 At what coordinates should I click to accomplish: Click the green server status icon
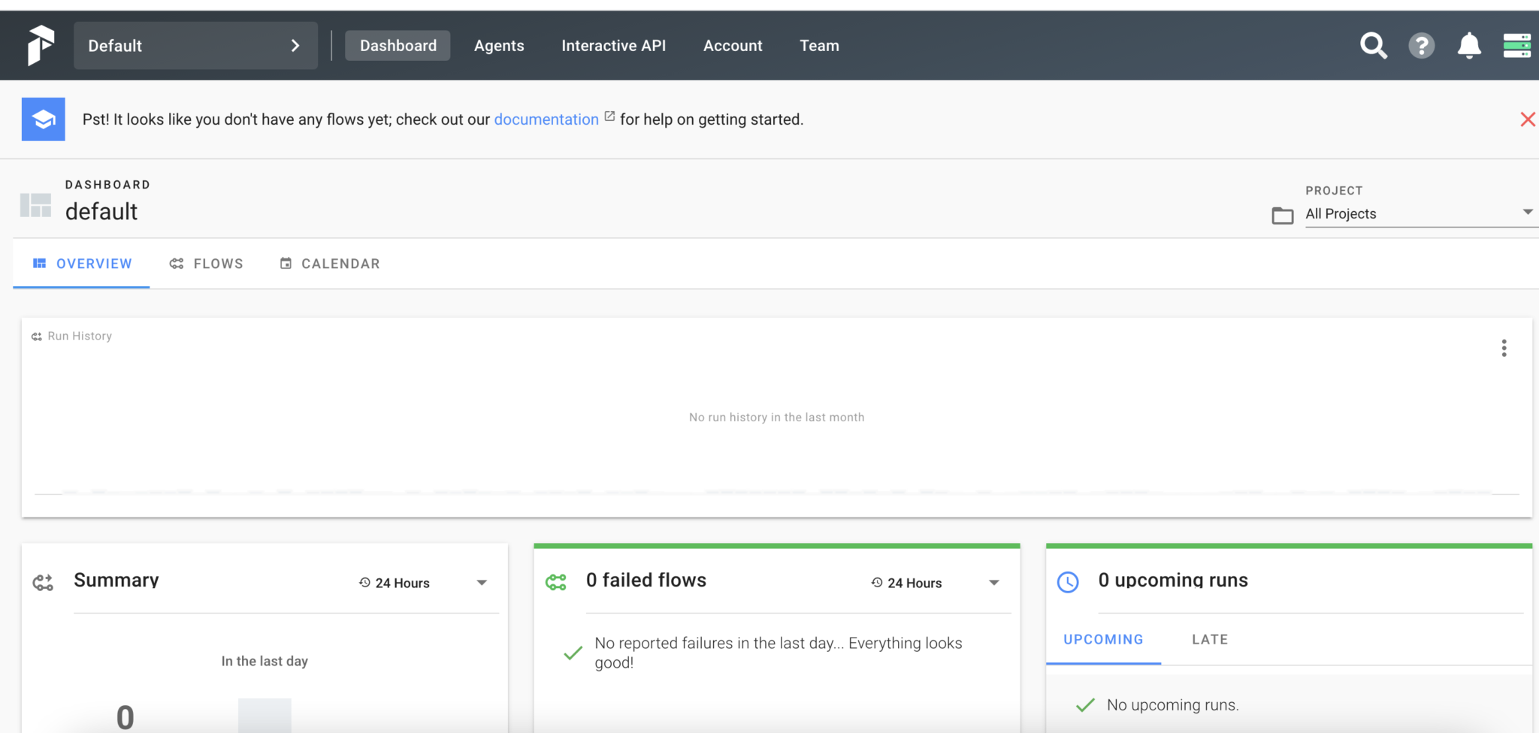tap(1516, 46)
